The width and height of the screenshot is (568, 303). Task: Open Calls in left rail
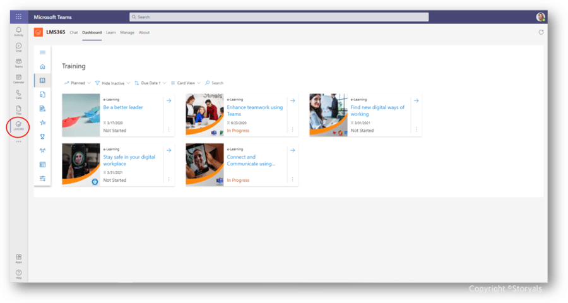pyautogui.click(x=18, y=94)
